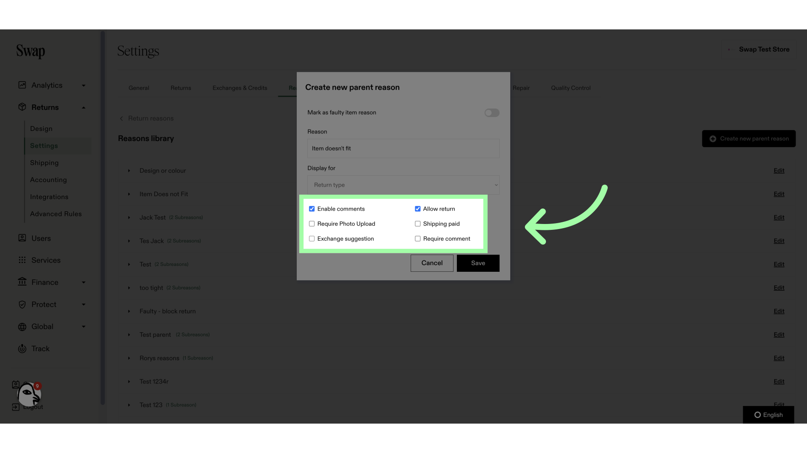
Task: Check the Shipping paid checkbox
Action: pos(418,224)
